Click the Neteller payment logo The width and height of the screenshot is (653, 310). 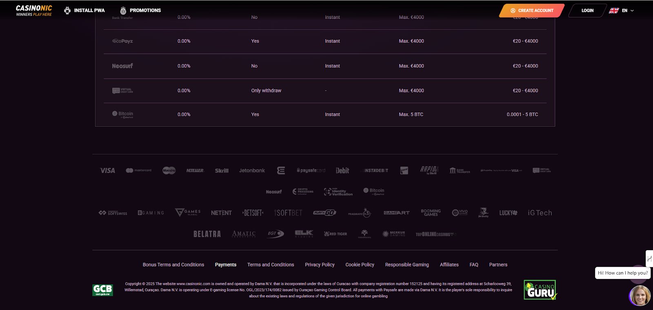(195, 171)
